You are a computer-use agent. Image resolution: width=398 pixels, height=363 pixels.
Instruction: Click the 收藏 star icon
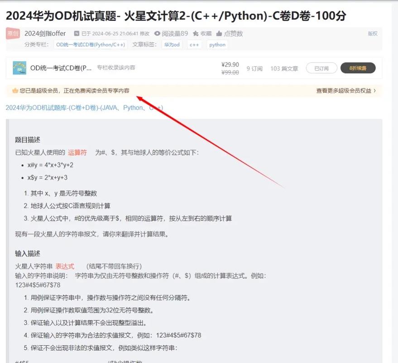click(x=196, y=33)
